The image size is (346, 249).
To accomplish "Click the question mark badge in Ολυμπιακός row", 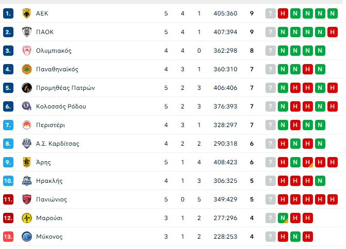I will point(271,51).
